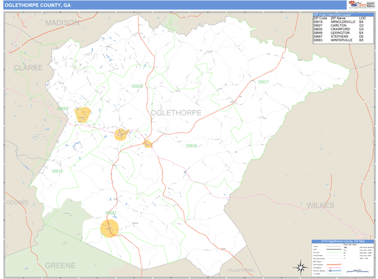Click the compass rose near the legend
This screenshot has width=378, height=279.
[301, 268]
